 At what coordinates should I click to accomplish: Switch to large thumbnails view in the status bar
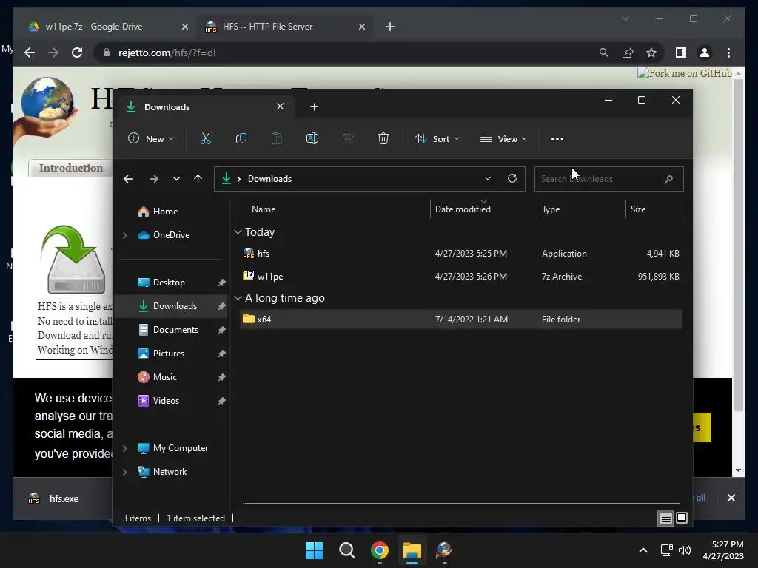(x=682, y=518)
